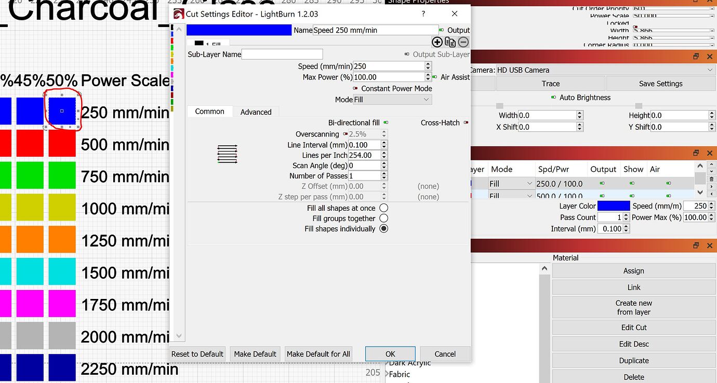Duplicate the sub-layer using the copy icon
Screen dimensions: 717x383
[x=450, y=42]
